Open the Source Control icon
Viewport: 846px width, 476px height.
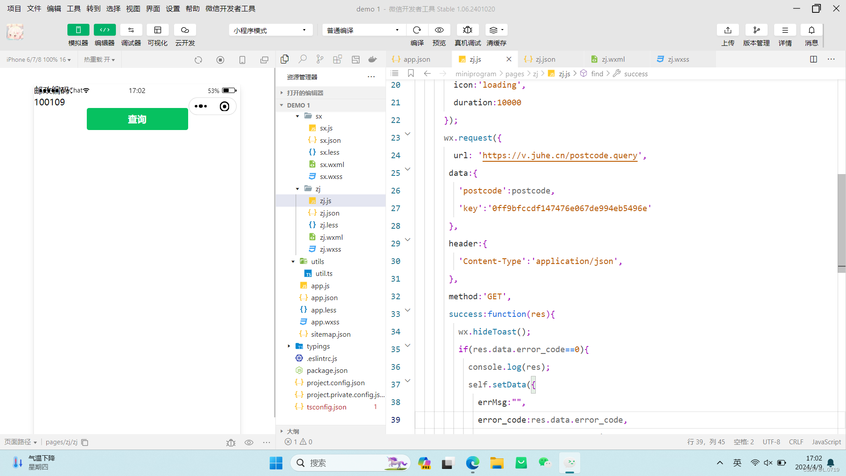tap(320, 59)
